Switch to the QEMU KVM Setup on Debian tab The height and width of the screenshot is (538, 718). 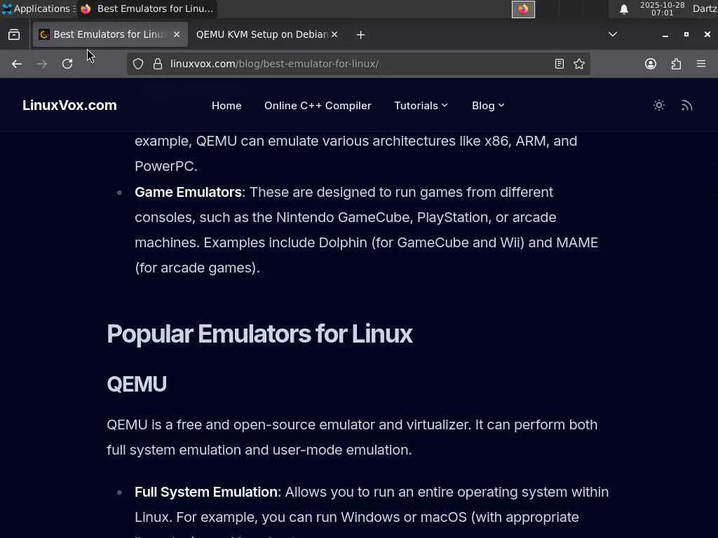pyautogui.click(x=266, y=34)
